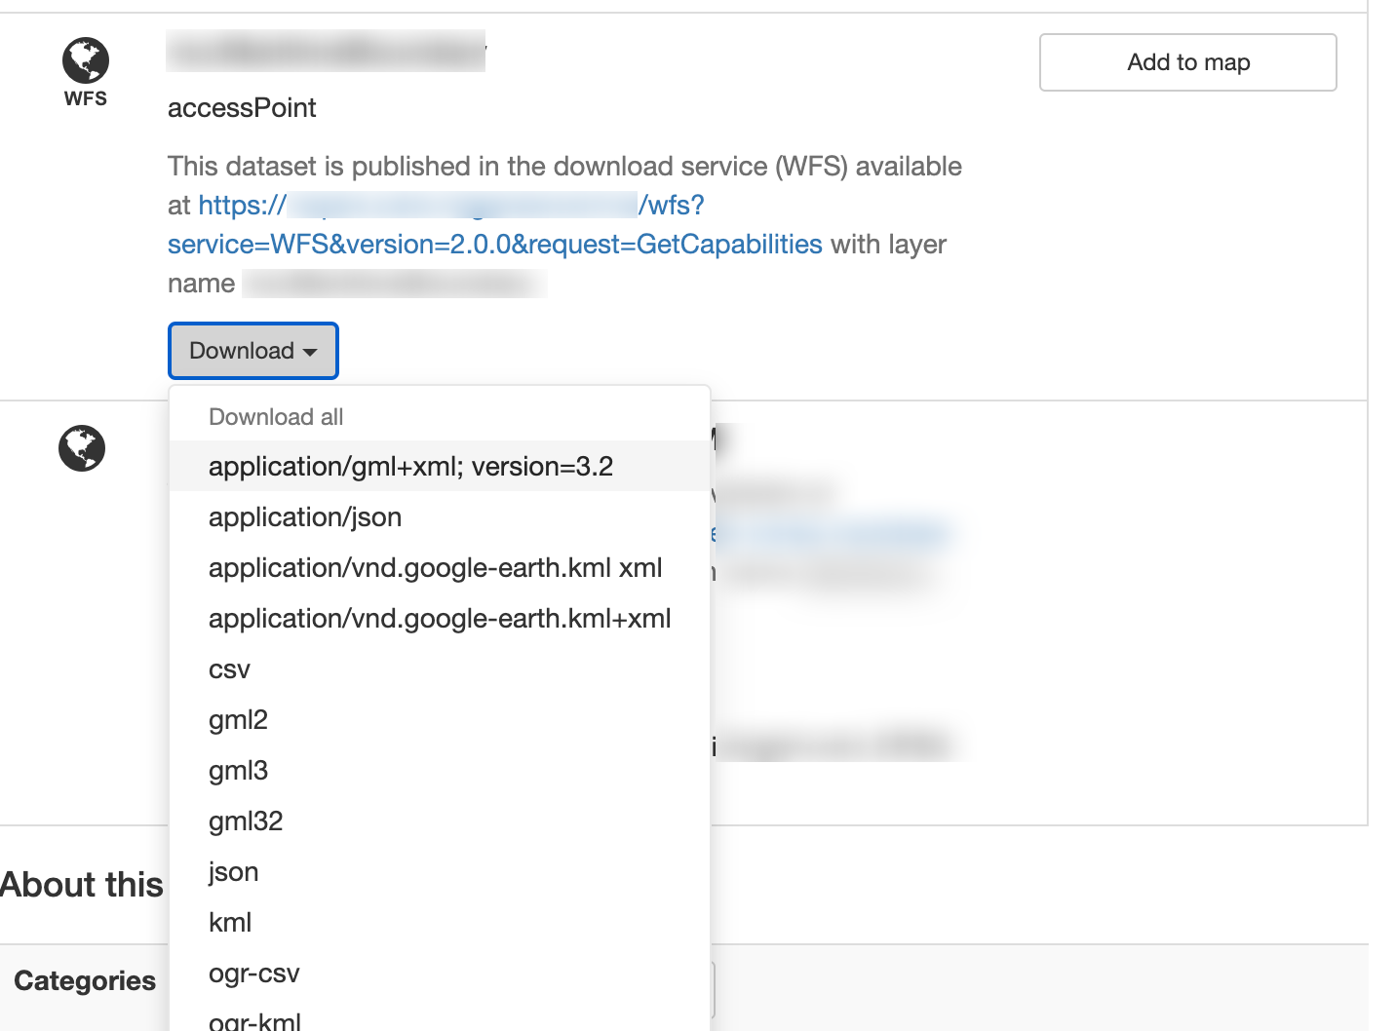Select application/gml+xml; version=3.2 format

pos(440,466)
